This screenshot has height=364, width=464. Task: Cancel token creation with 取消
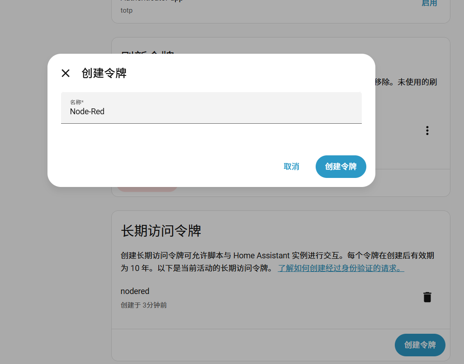click(x=292, y=167)
